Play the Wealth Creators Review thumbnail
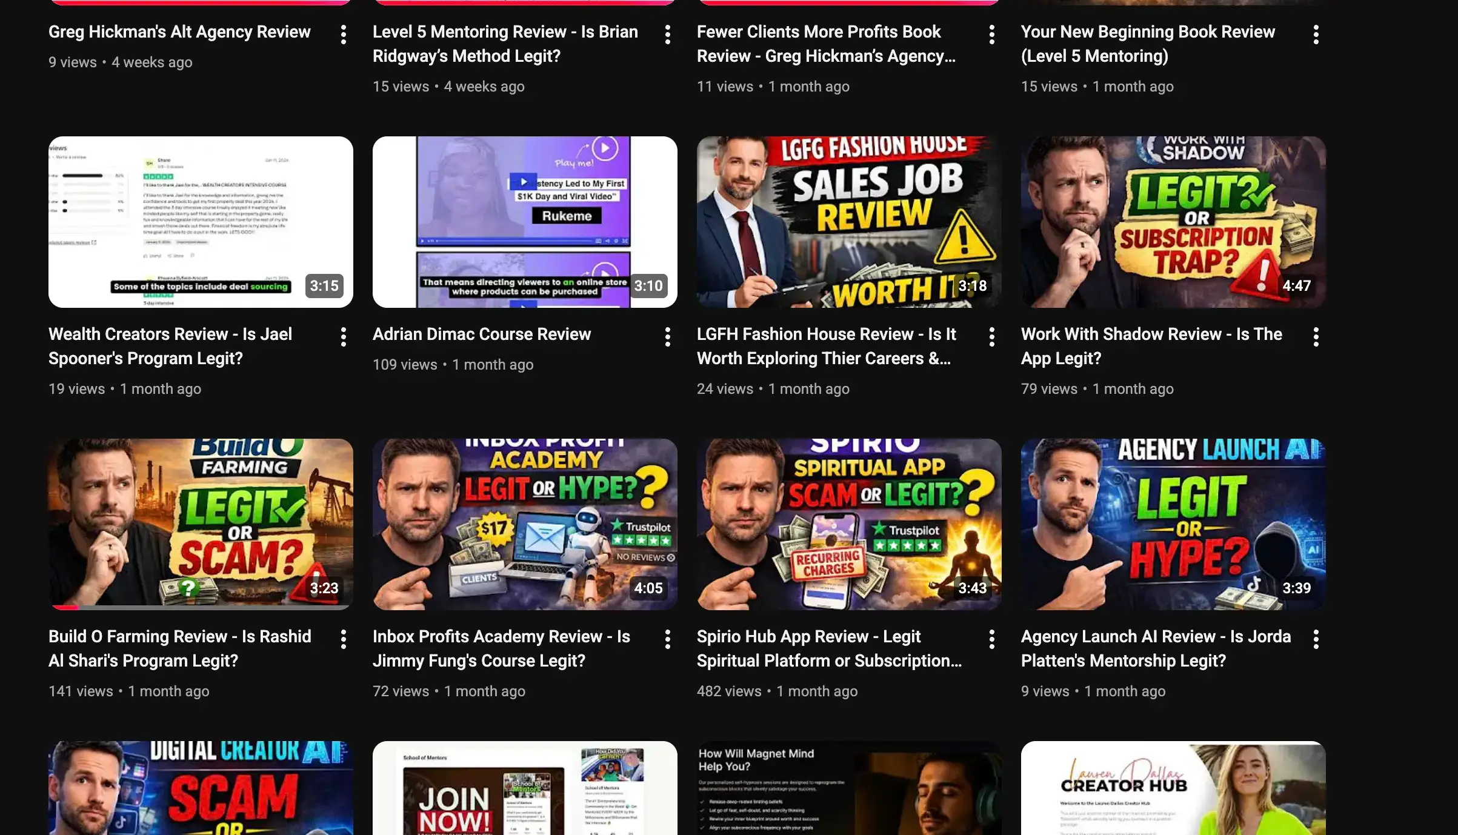This screenshot has width=1458, height=835. [201, 222]
